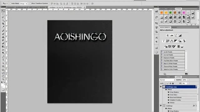This screenshot has height=112, width=200.
Task: Toggle Inner Glow effect visibility
Action: (168, 95)
